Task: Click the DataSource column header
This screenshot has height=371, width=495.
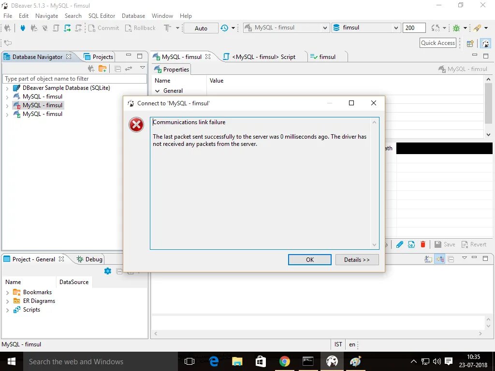Action: pyautogui.click(x=74, y=282)
